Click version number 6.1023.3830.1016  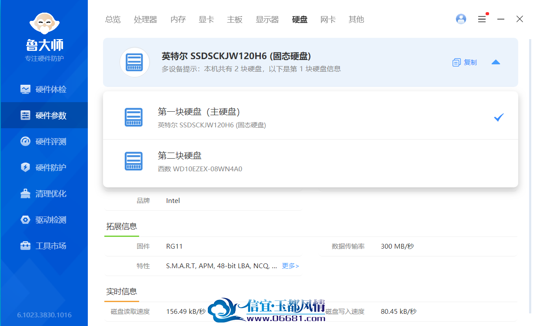pyautogui.click(x=44, y=315)
